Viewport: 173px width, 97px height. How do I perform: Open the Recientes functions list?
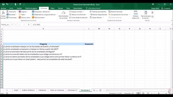11,15
